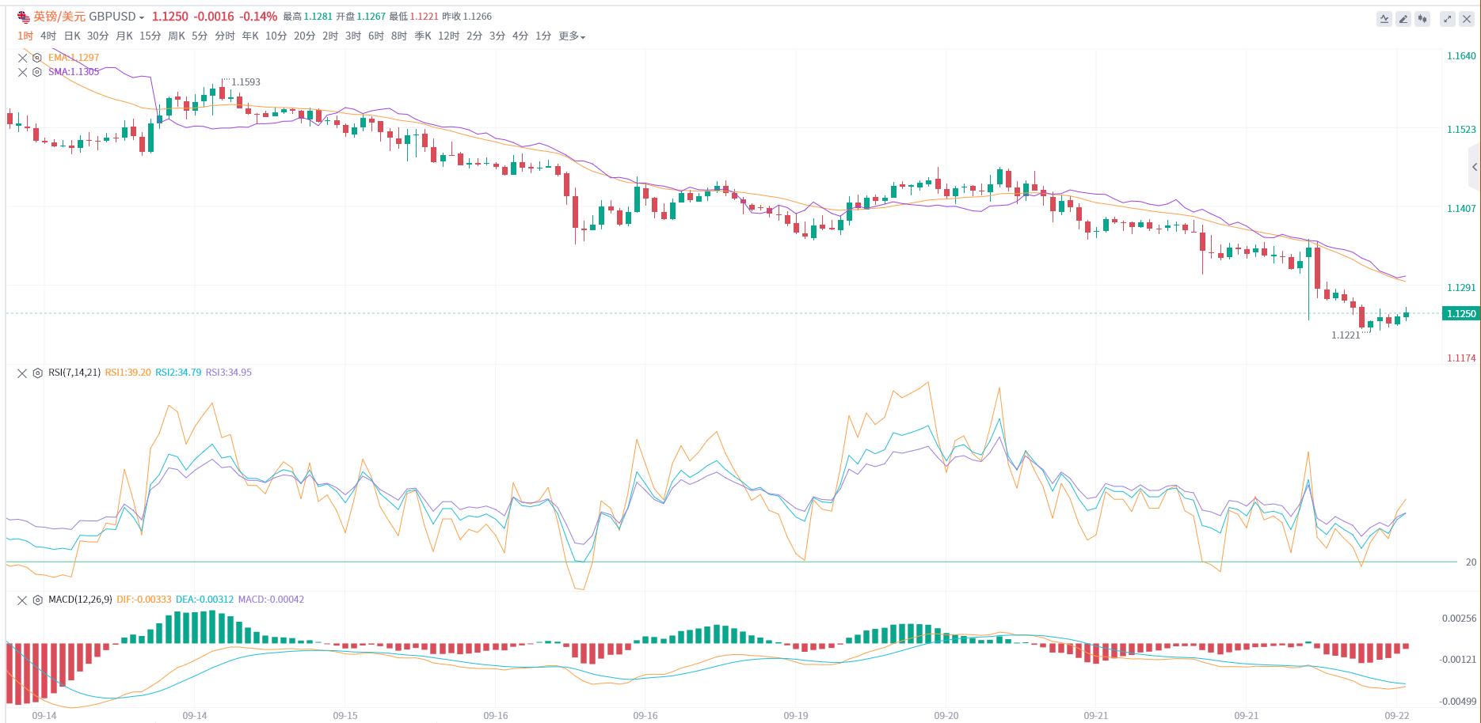Select the 周K weekly timeframe
1481x723 pixels.
click(176, 36)
